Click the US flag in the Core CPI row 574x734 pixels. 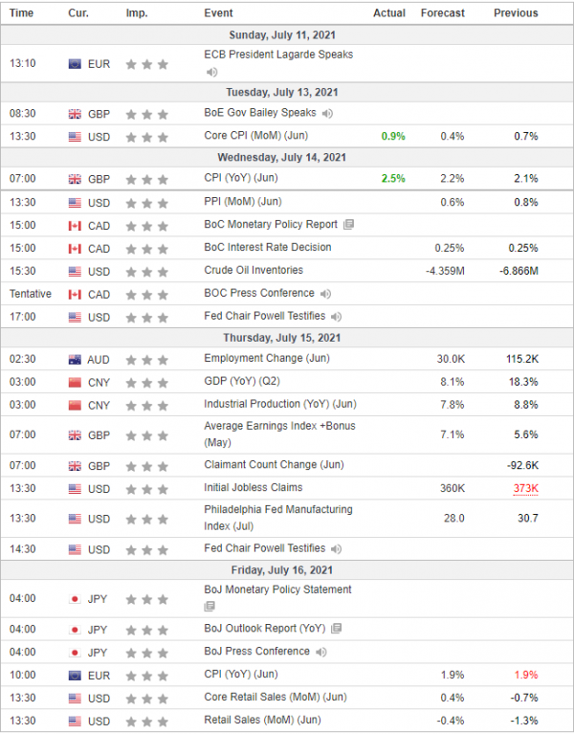pyautogui.click(x=75, y=137)
